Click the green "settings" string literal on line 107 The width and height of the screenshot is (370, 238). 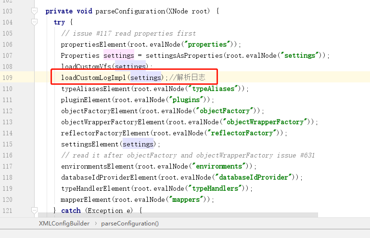pyautogui.click(x=300, y=55)
